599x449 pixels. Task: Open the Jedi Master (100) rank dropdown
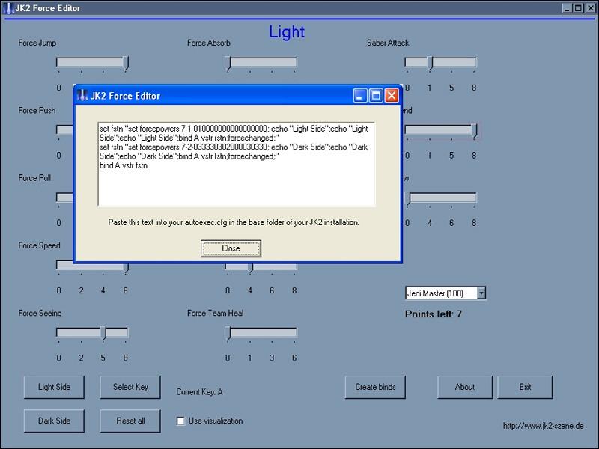[x=481, y=293]
